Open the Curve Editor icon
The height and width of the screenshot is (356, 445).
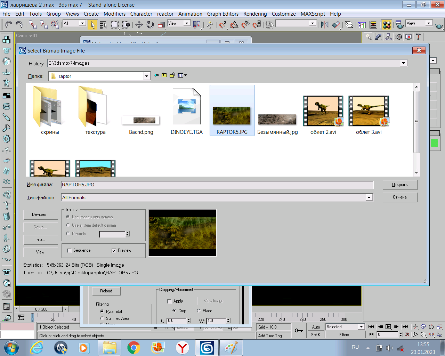pyautogui.click(x=362, y=25)
